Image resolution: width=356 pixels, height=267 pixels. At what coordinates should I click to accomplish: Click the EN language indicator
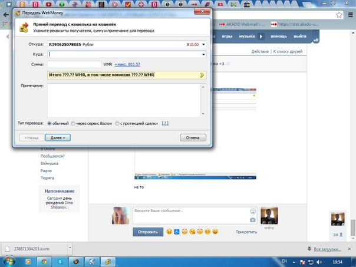coord(284,261)
